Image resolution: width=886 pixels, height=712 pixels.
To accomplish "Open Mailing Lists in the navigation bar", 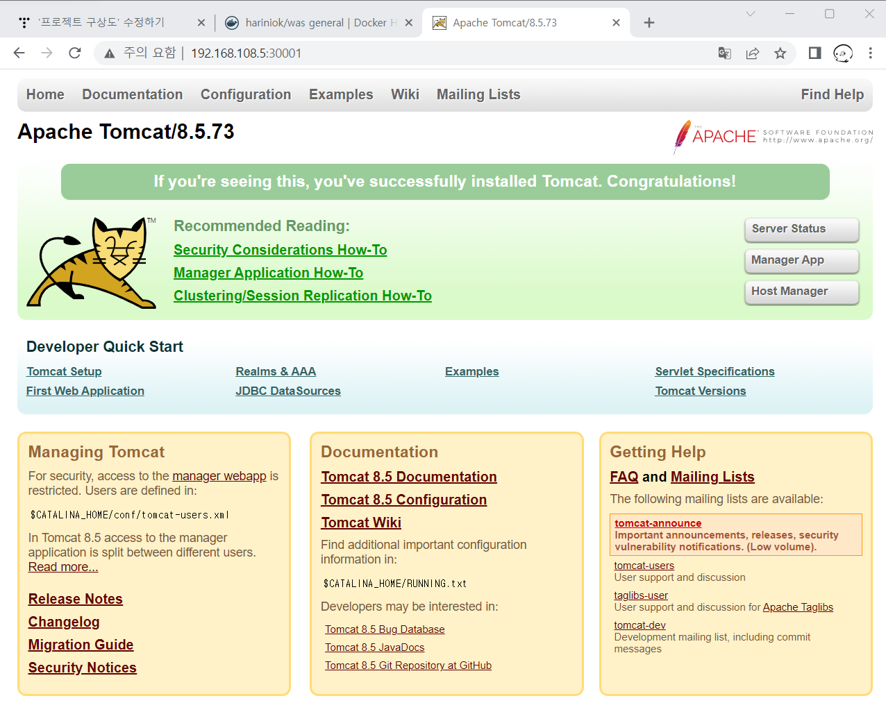I will (x=478, y=94).
